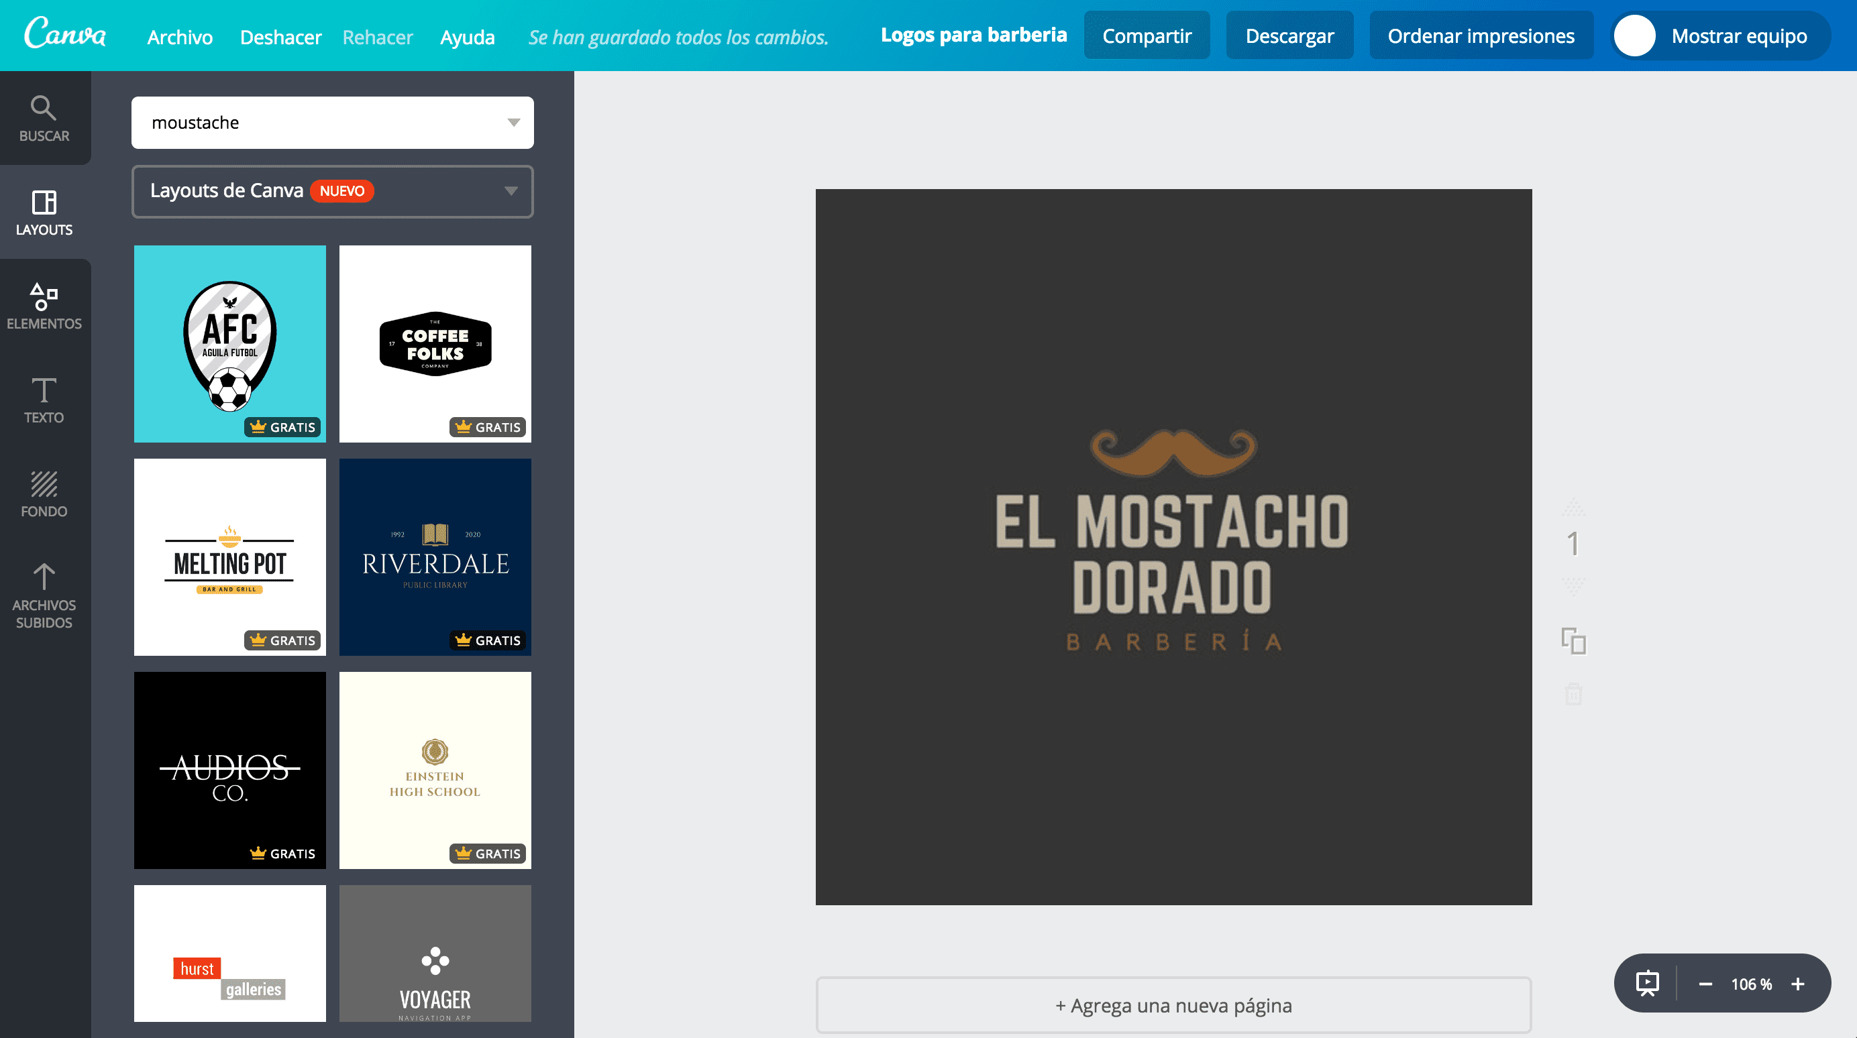Move page down arrow

(1574, 586)
